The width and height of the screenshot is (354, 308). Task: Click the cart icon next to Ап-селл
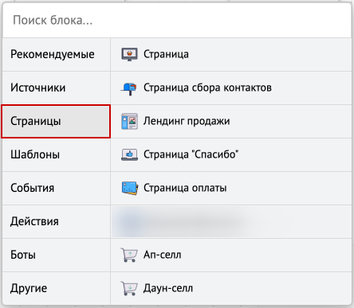[129, 255]
